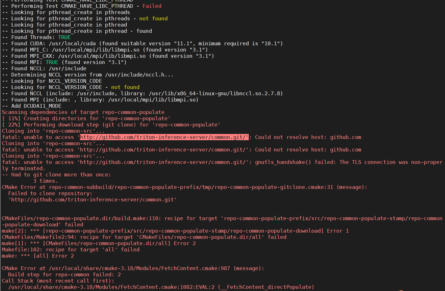This screenshot has height=291, width=445.
Task: Click the 'make[1]: ***' line ending Error 2
Action: click(99, 243)
